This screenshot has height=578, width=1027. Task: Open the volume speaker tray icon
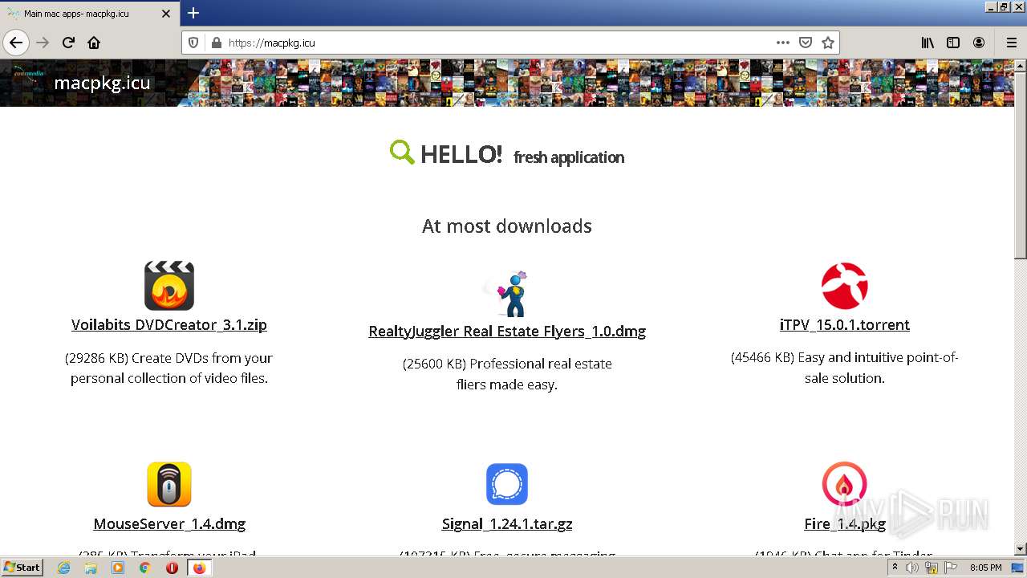click(x=912, y=568)
